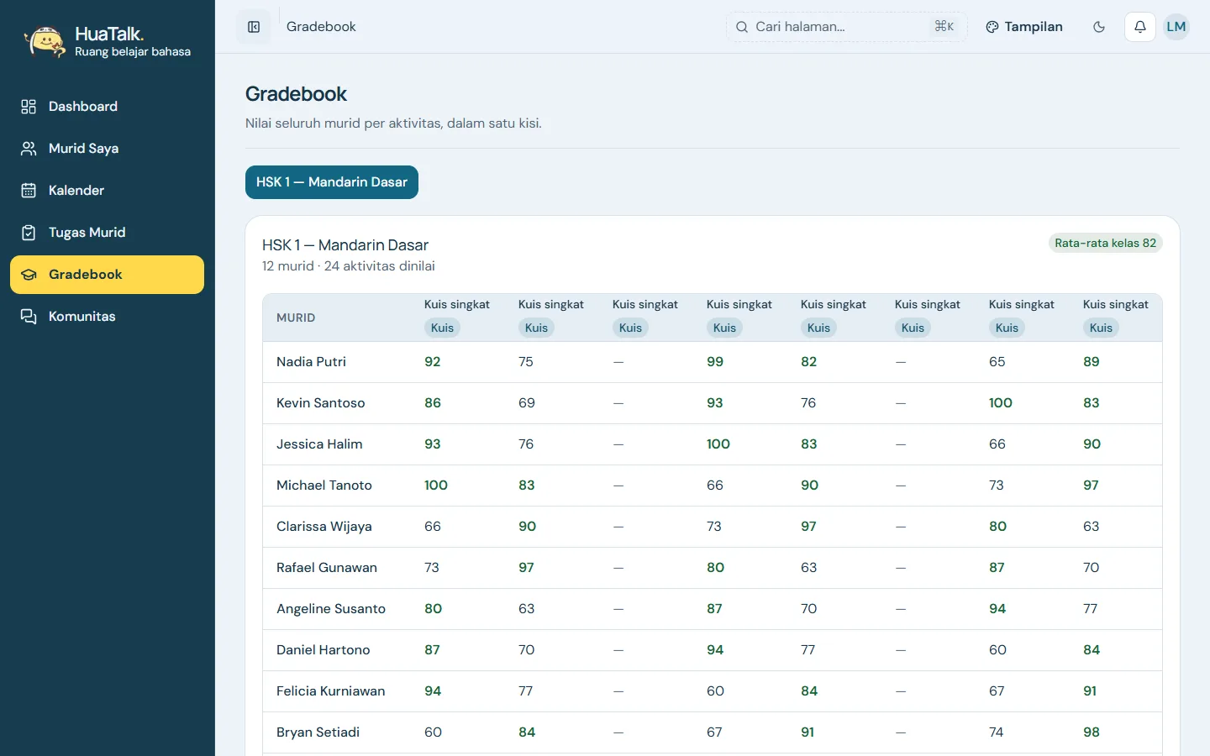Viewport: 1210px width, 756px height.
Task: Click Kevin Santoso's score of 100
Action: [1001, 403]
